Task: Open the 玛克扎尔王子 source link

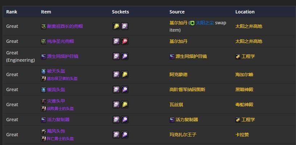Action: (183, 134)
